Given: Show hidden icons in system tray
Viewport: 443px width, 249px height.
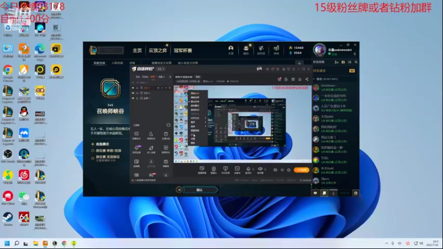Looking at the screenshot, I should (386, 243).
